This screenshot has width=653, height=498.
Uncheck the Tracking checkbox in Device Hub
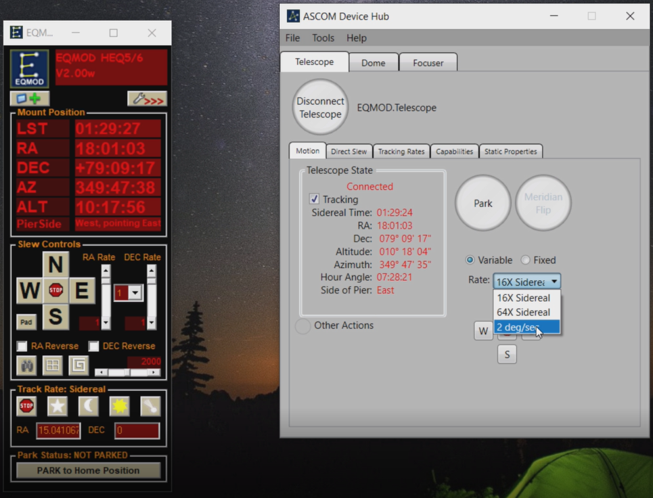click(x=314, y=199)
